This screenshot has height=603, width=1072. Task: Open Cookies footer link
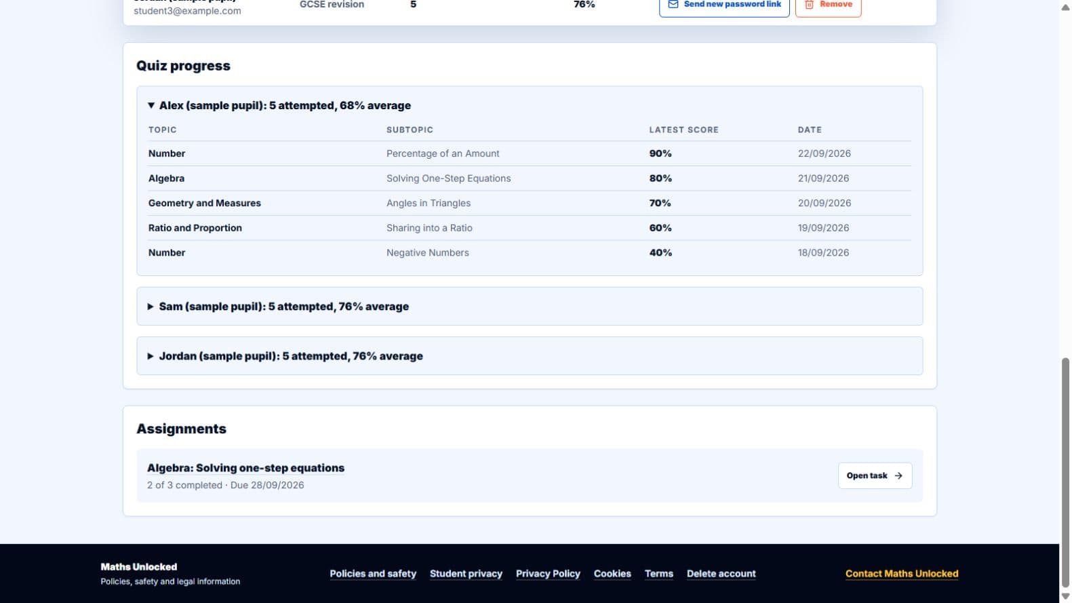click(x=612, y=574)
